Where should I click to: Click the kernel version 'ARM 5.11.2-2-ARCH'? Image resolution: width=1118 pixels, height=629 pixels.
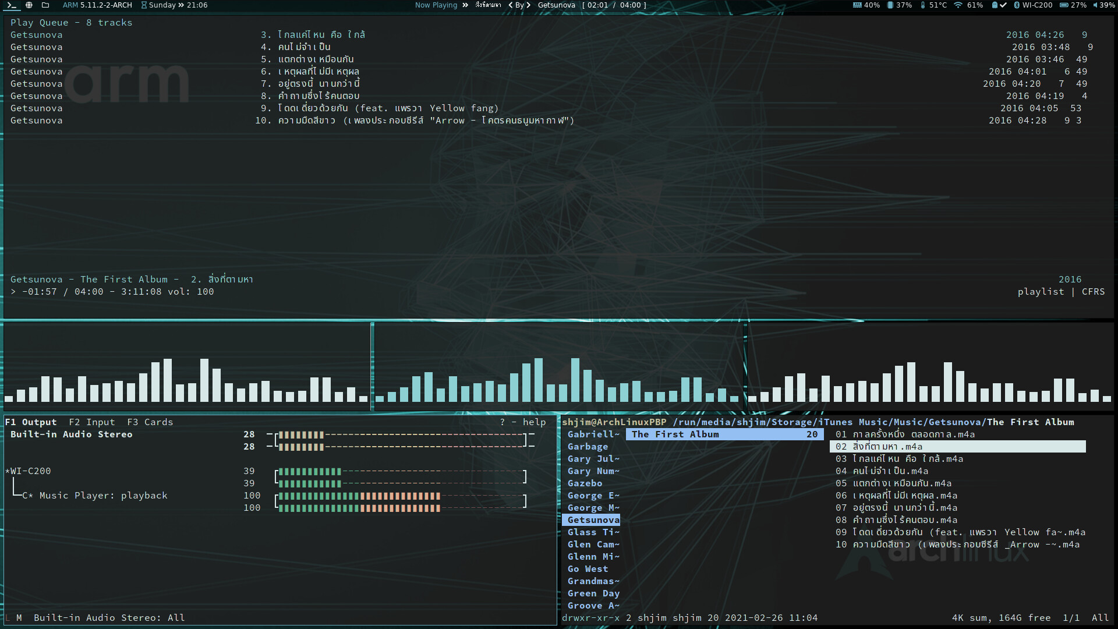point(97,5)
